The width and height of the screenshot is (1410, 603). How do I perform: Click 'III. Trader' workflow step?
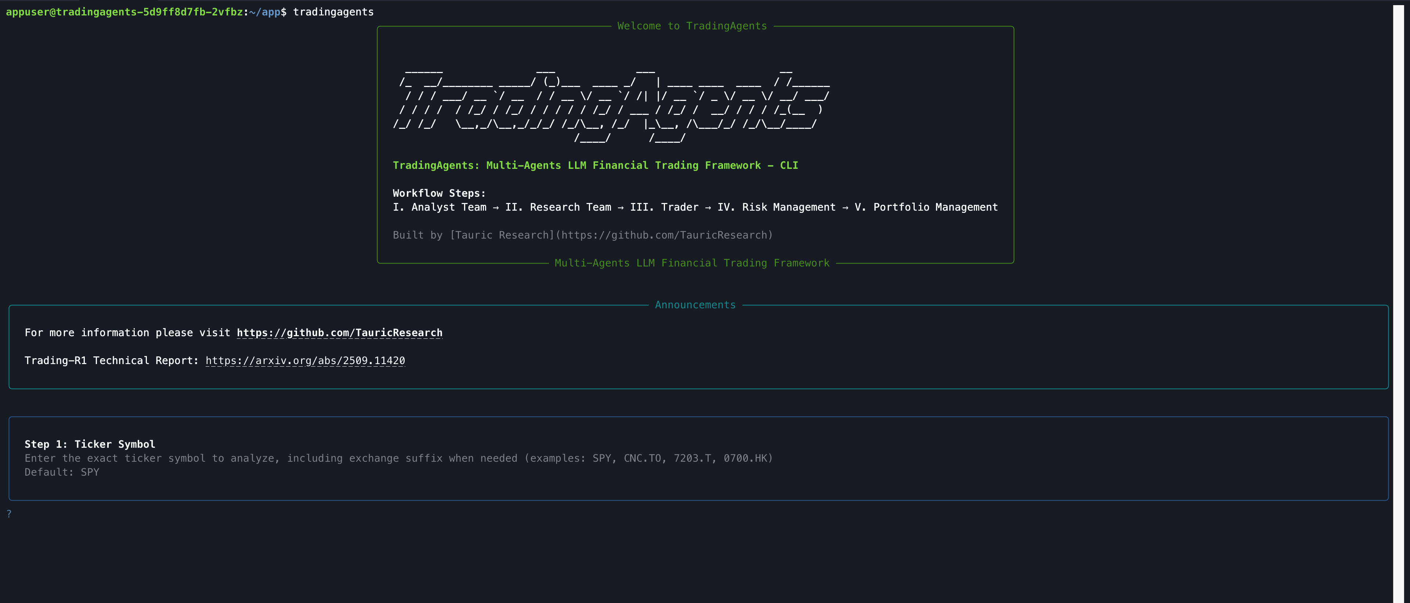click(x=664, y=207)
